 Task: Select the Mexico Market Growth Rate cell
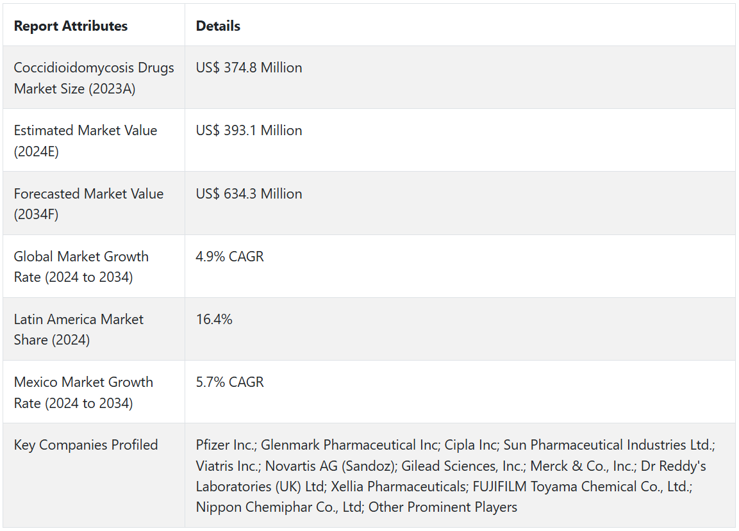point(83,392)
